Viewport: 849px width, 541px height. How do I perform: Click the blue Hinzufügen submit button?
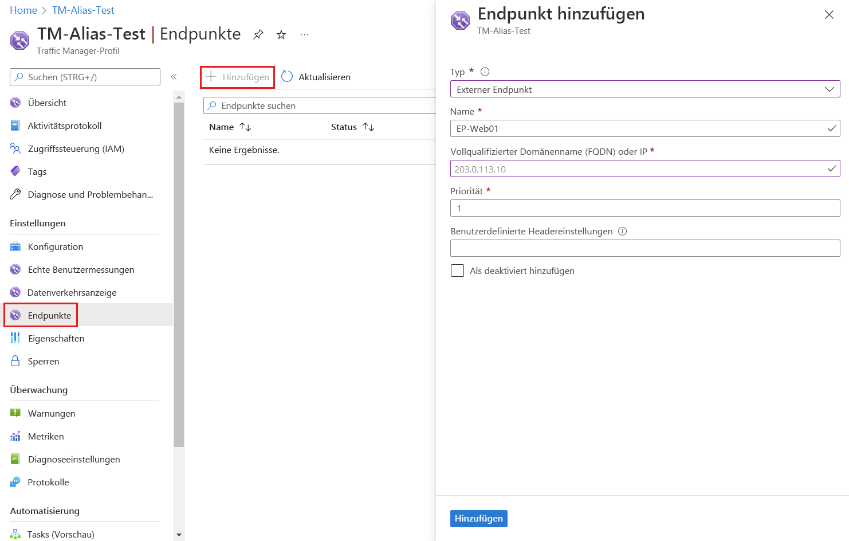click(478, 518)
